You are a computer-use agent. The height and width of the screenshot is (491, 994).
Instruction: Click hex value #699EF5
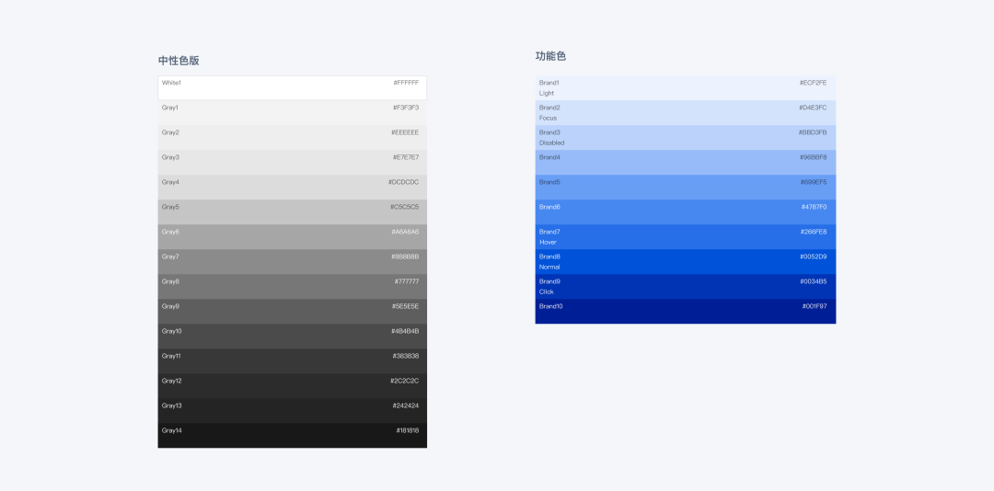pyautogui.click(x=814, y=182)
